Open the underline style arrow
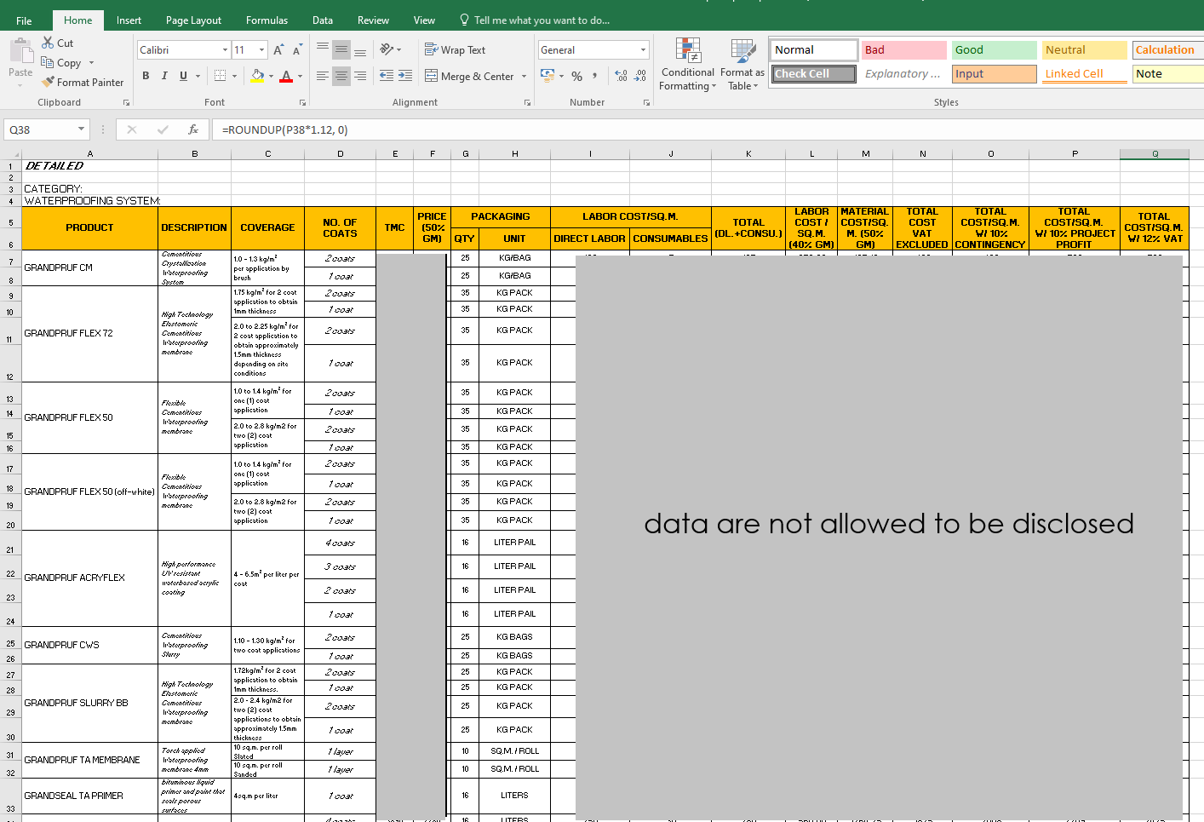1204x822 pixels. [x=198, y=76]
